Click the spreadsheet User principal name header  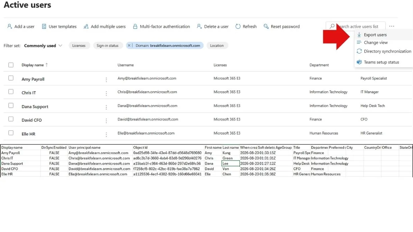click(x=100, y=147)
